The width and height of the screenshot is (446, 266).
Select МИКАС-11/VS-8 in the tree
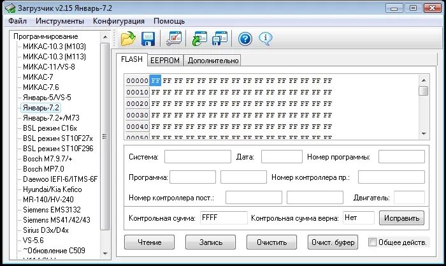[x=49, y=66]
